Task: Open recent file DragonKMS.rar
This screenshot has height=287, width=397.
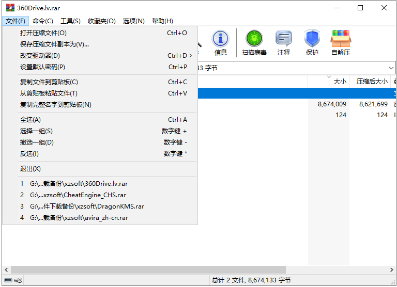Action: pos(100,206)
